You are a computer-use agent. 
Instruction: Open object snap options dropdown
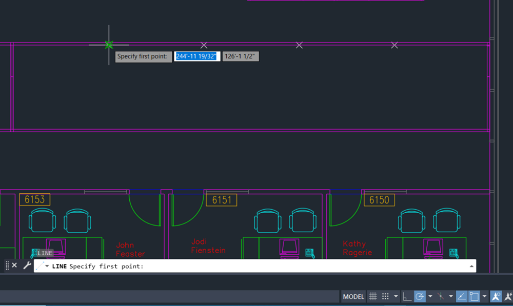tap(485, 297)
